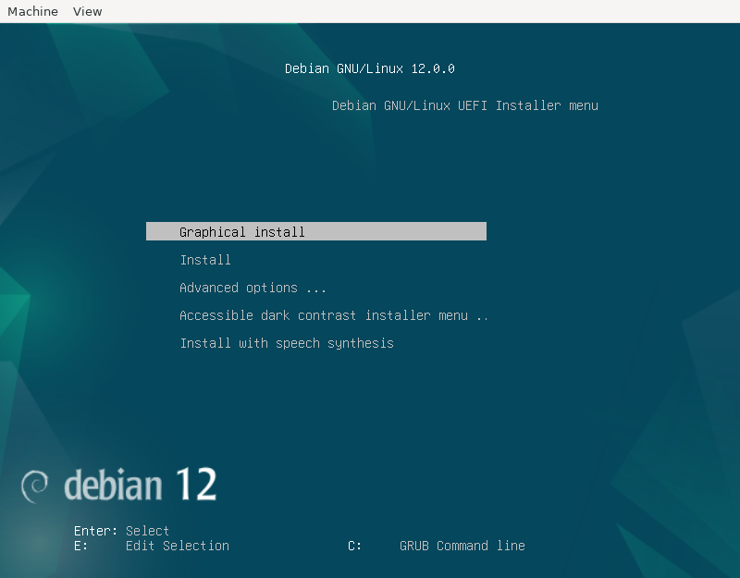Open Accessible dark contrast installer menu
The height and width of the screenshot is (578, 740).
pyautogui.click(x=334, y=315)
